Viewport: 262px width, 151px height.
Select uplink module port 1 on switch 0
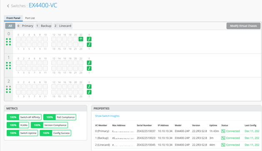[x=89, y=45]
